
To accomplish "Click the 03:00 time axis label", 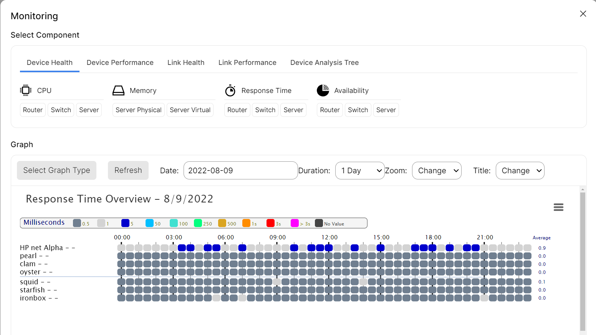I will 174,237.
